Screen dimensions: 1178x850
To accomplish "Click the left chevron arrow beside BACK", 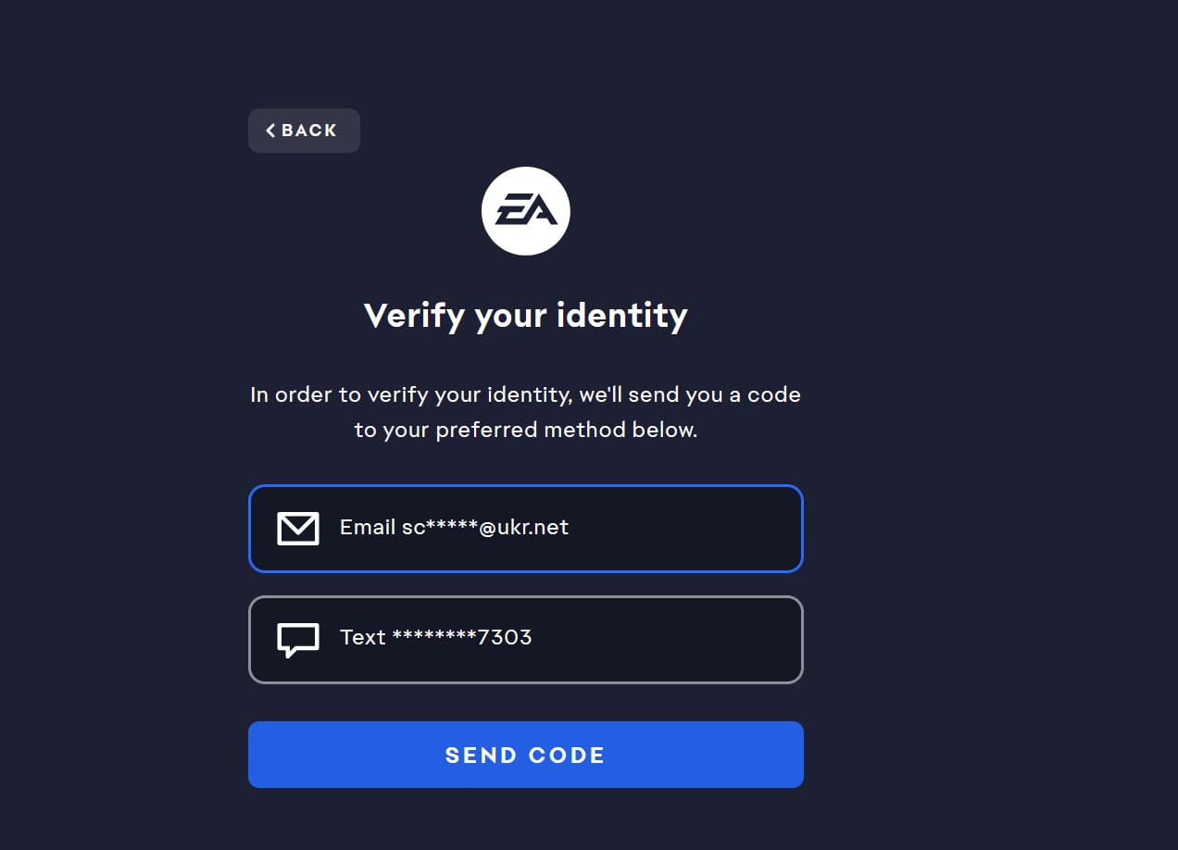I will [270, 131].
